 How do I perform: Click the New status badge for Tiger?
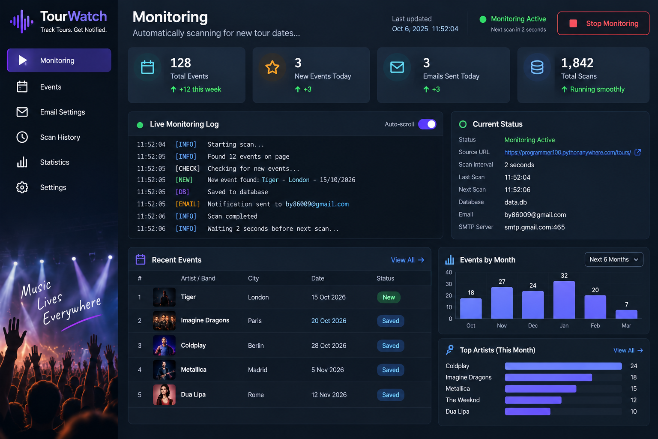click(389, 297)
